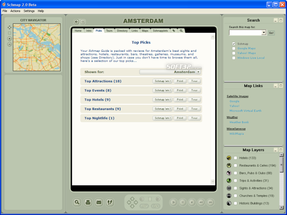287x215 pixels.
Task: Click Tour for Top Hotels
Action: [195, 100]
